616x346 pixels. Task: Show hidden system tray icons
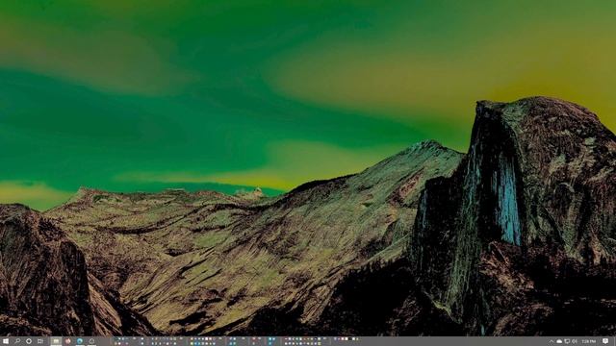tap(552, 342)
